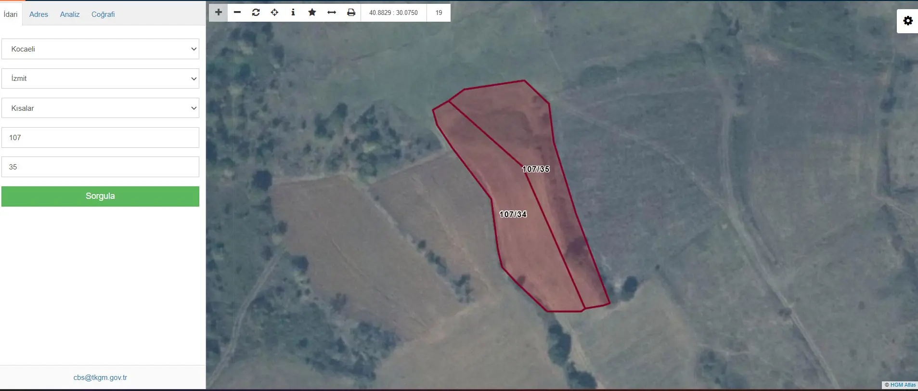Viewport: 918px width, 391px height.
Task: Focus the parcel number field containing 35
Action: coord(100,167)
